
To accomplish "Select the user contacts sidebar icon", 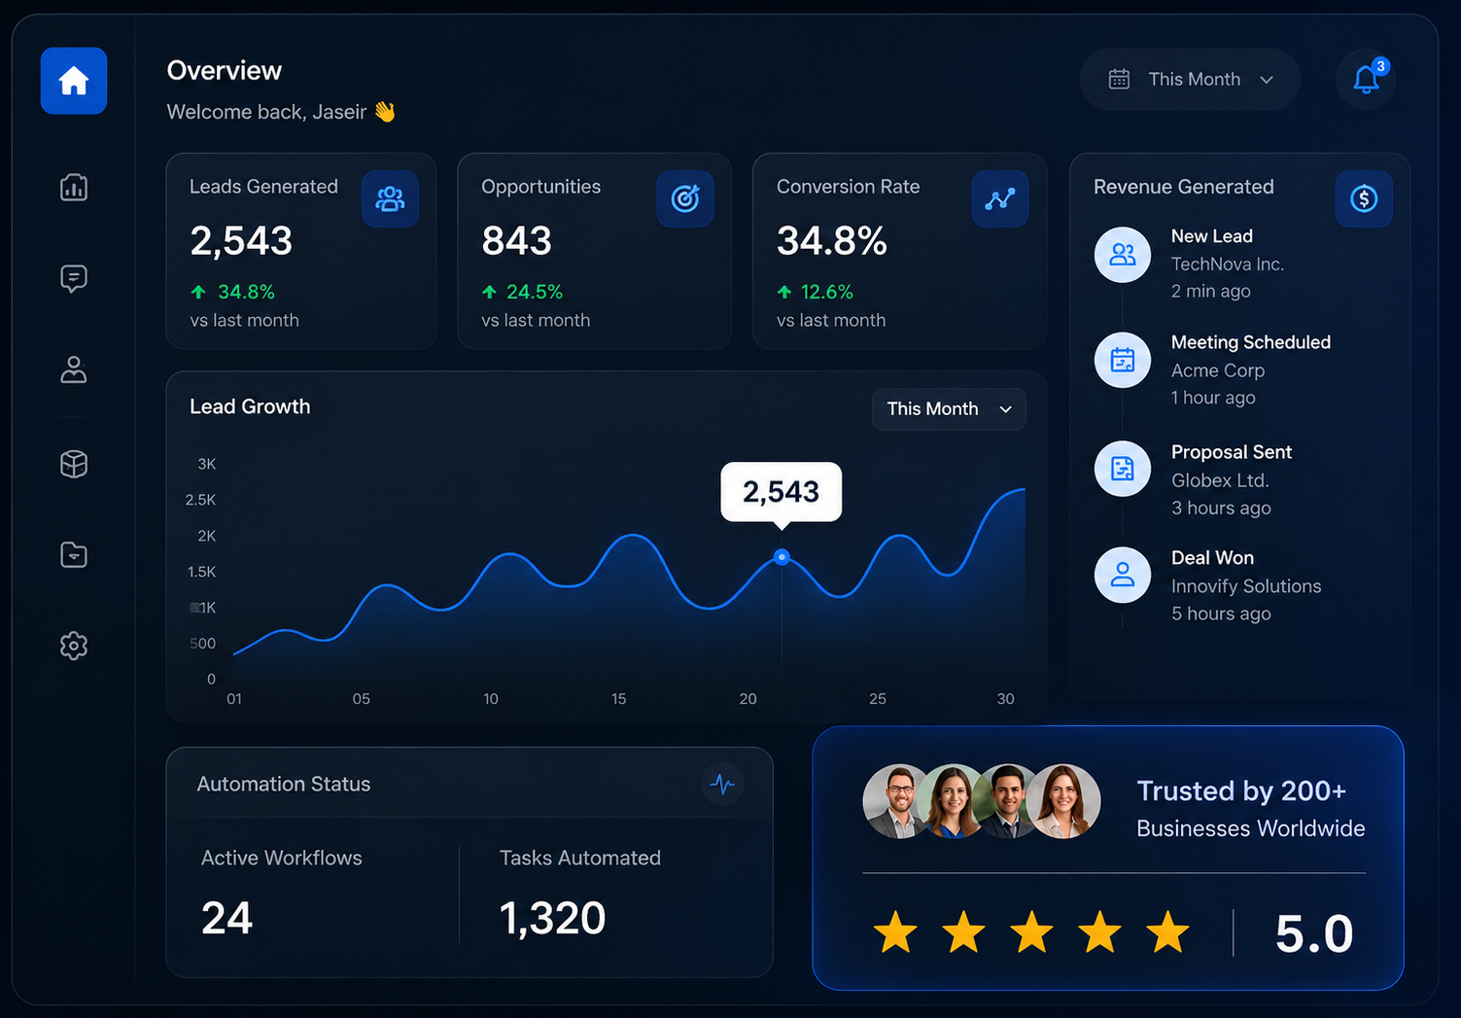I will click(x=74, y=369).
